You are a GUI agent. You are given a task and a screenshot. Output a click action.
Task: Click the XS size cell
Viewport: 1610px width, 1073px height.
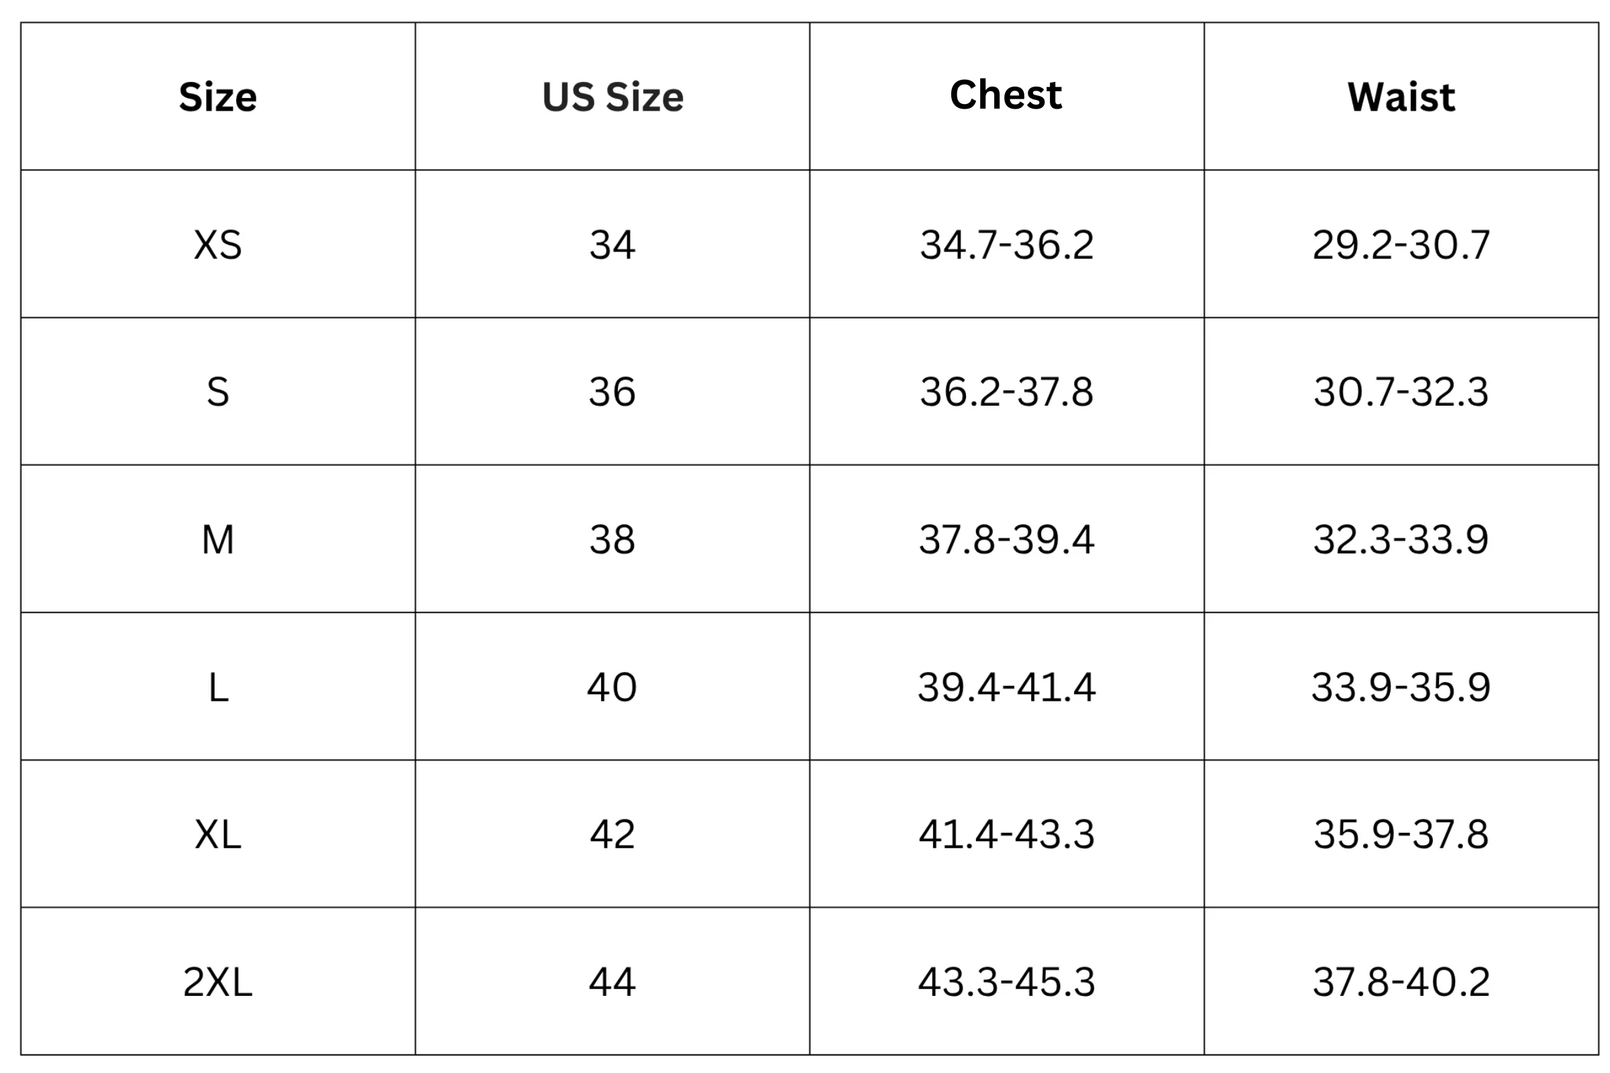pos(217,245)
